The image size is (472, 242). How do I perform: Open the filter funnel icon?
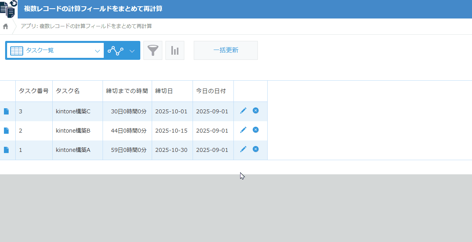pos(153,50)
